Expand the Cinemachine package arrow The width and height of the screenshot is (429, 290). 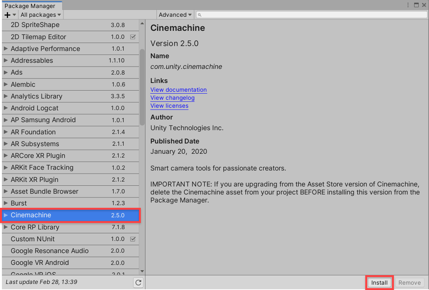pos(6,215)
